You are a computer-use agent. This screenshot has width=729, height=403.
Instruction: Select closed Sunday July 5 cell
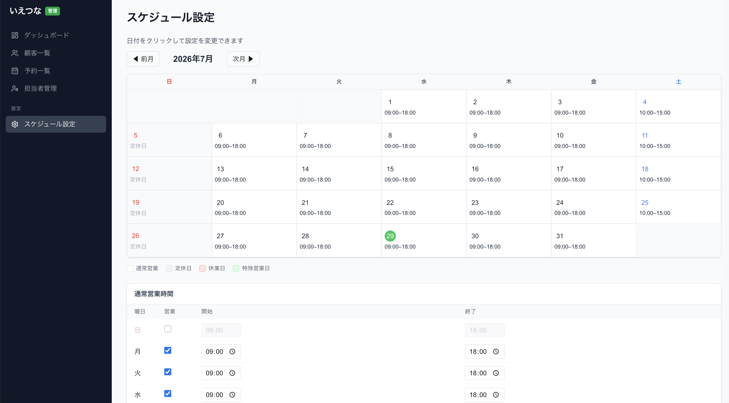click(169, 140)
